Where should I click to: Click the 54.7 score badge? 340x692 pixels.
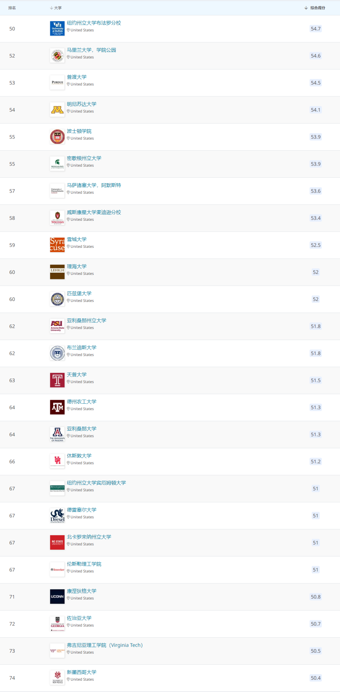click(316, 29)
